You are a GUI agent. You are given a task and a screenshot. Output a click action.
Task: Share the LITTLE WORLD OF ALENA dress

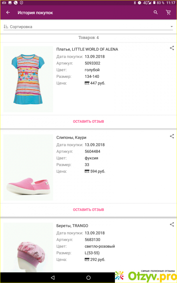point(172,48)
